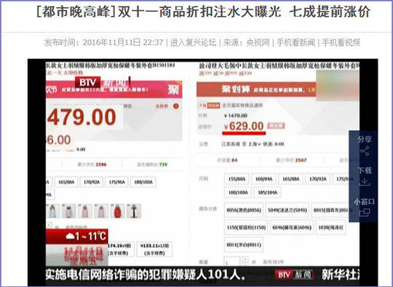Click the quantity input field
The image size is (393, 287).
click(x=232, y=262)
